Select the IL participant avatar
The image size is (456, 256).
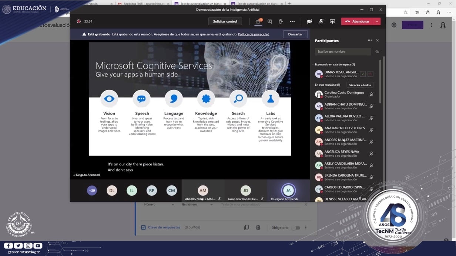pos(132,191)
